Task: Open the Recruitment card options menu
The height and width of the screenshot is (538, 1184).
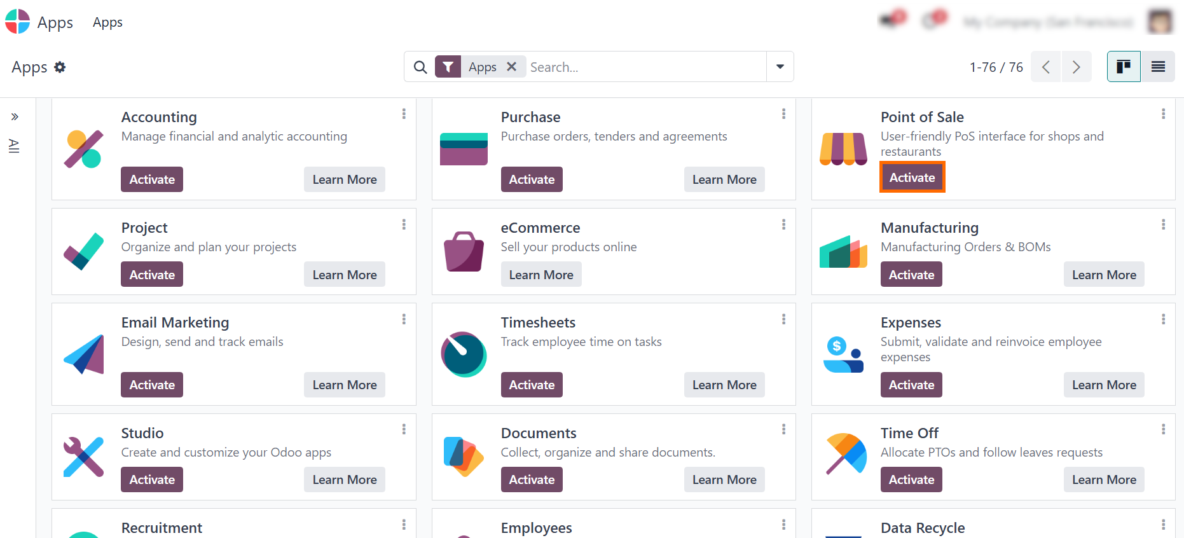Action: coord(404,525)
